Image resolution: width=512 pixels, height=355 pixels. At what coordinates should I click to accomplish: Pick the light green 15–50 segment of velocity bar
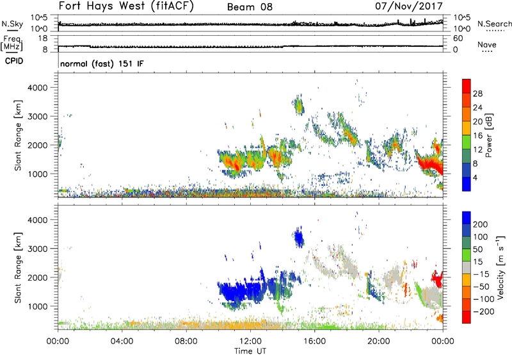point(467,256)
